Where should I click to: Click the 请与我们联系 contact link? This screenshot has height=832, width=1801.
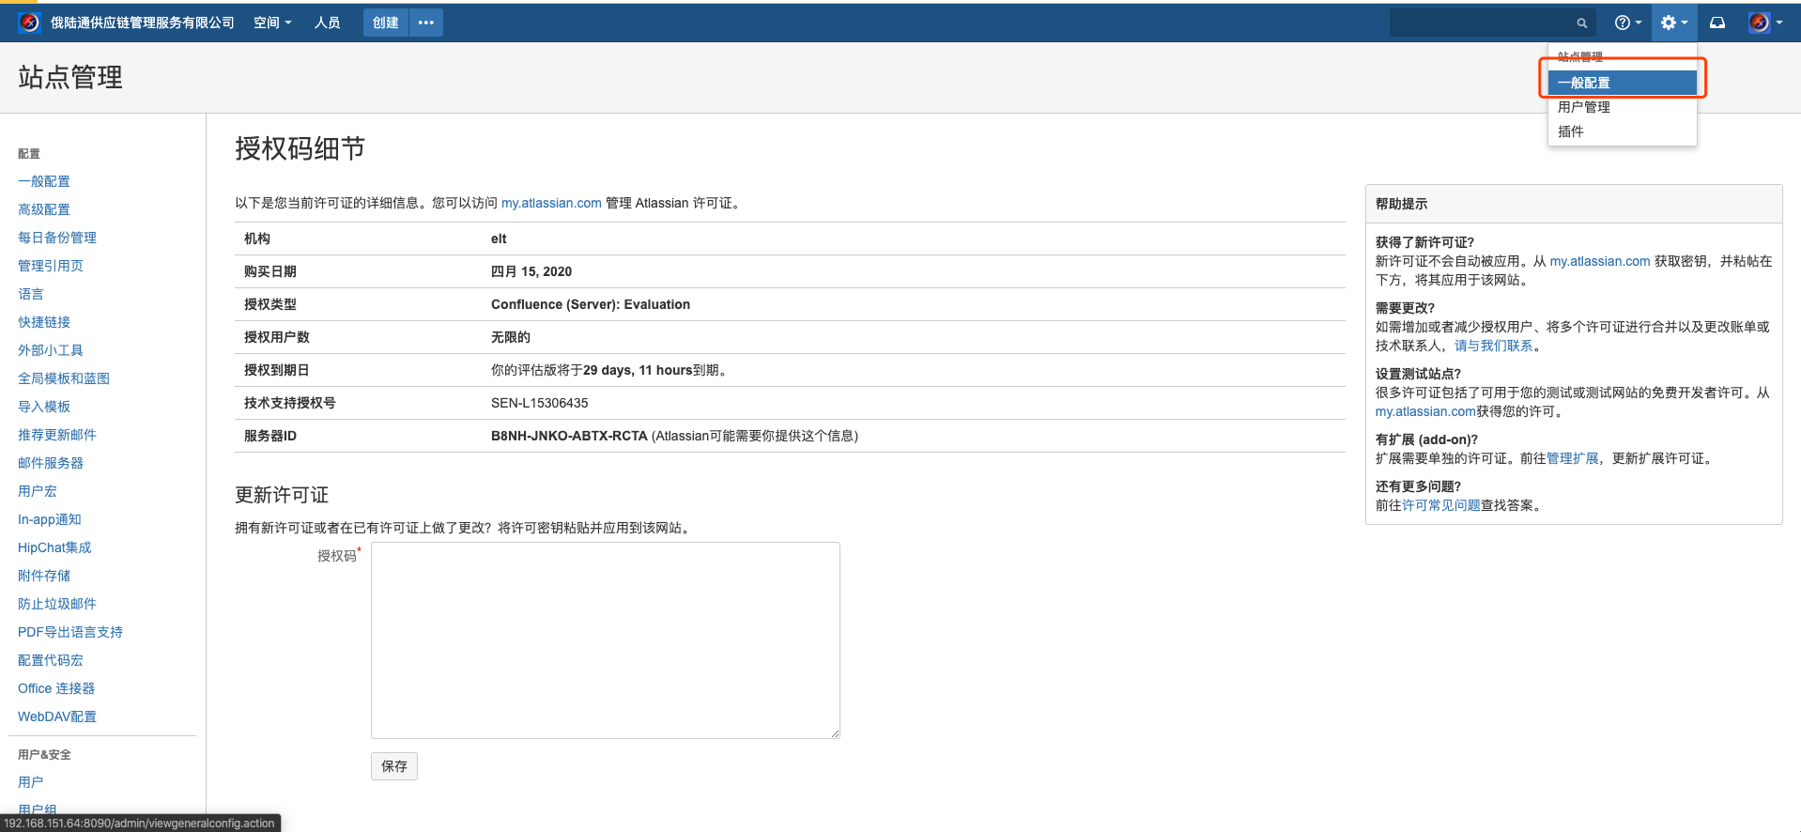pos(1493,346)
